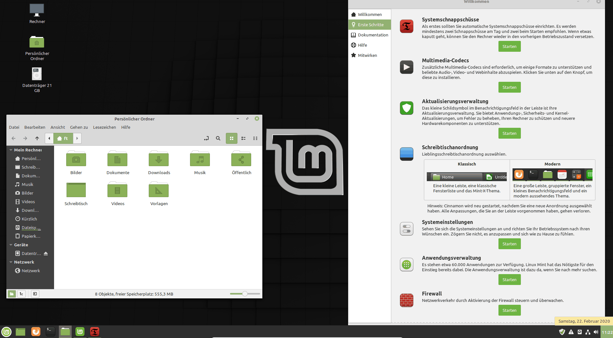The width and height of the screenshot is (613, 338).
Task: Open Persönlicher Ordner desktop icon
Action: 37,48
